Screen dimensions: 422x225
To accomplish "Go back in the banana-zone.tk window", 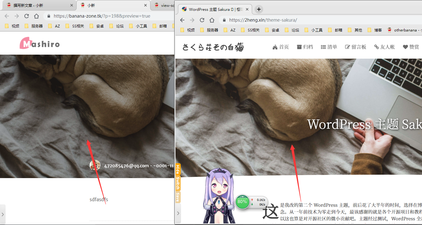I will 7,16.
